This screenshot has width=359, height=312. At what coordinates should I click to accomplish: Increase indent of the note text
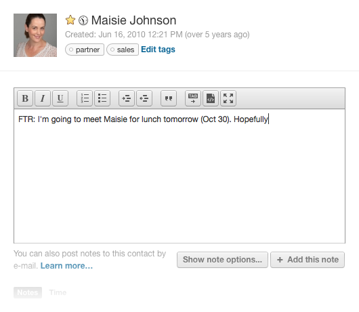point(127,98)
